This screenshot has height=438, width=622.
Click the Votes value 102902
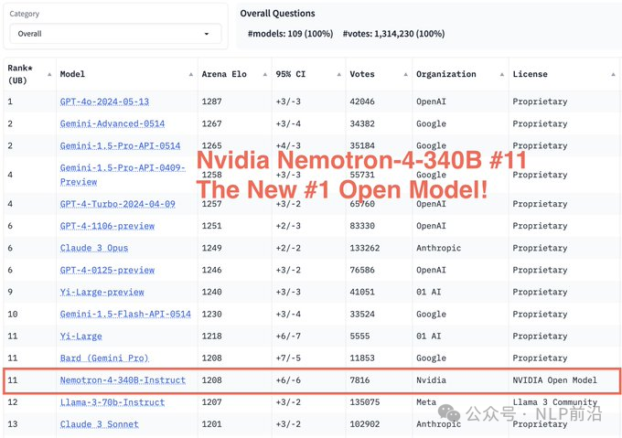(x=365, y=424)
